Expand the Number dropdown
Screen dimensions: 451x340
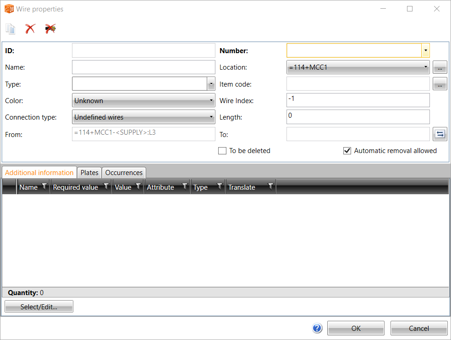426,50
